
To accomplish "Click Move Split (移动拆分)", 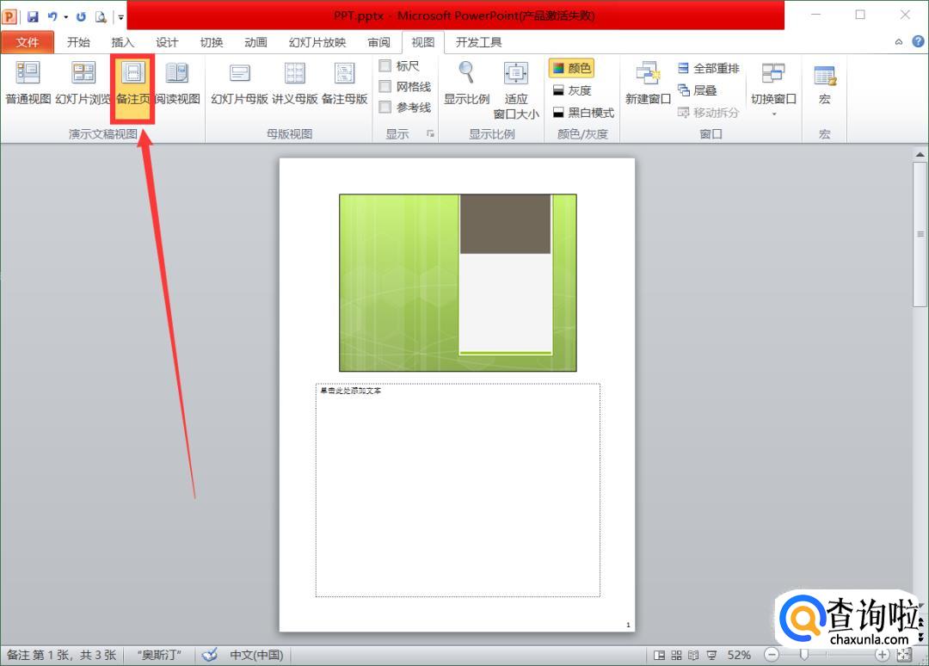I will 708,113.
